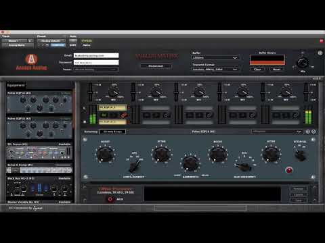Image resolution: width=325 pixels, height=243 pixels.
Task: Click the CPS low frequency selector switch
Action: (135, 167)
